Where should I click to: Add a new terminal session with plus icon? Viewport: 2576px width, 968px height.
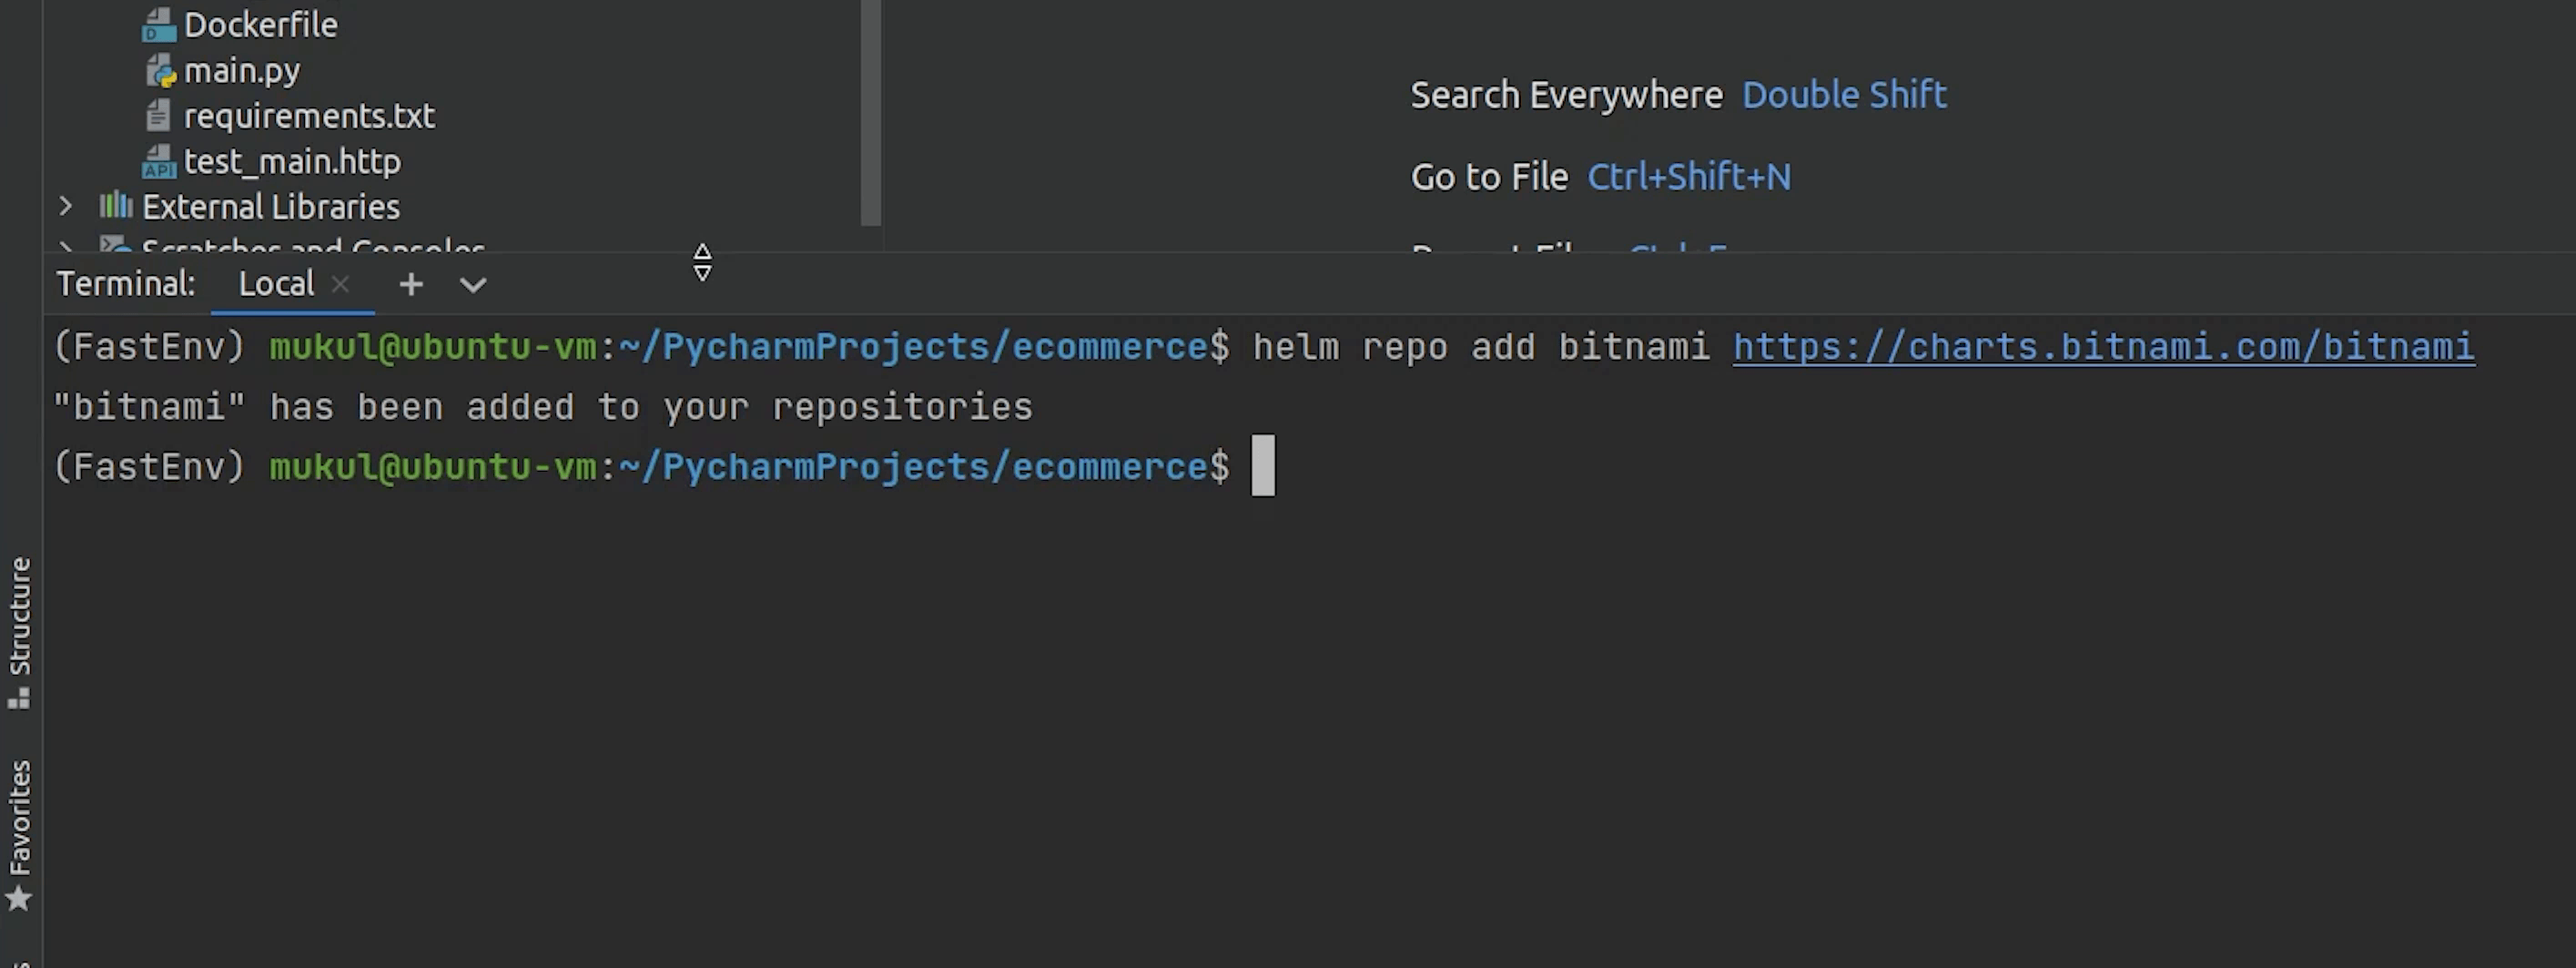411,285
